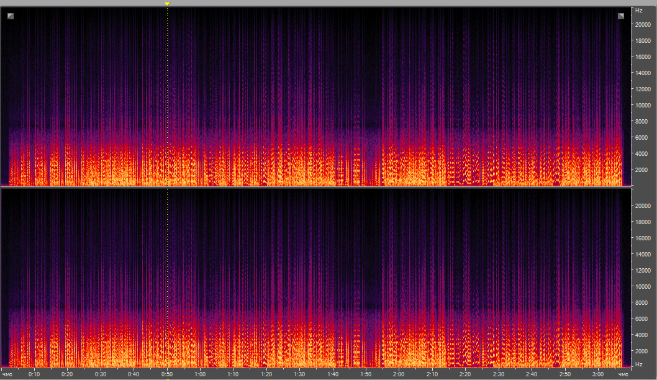The image size is (657, 380).
Task: Click the 2:10 mark on the time ruler
Action: coord(432,374)
